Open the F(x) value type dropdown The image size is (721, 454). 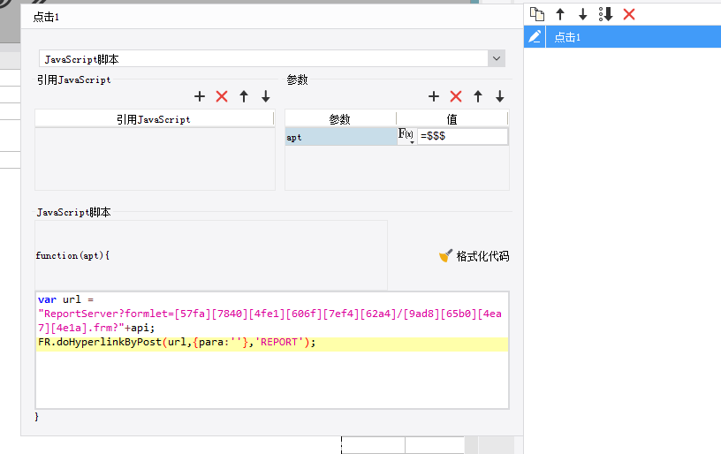pos(407,136)
